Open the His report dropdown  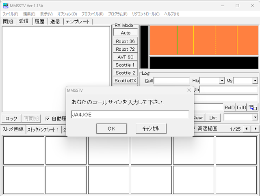[222, 81]
